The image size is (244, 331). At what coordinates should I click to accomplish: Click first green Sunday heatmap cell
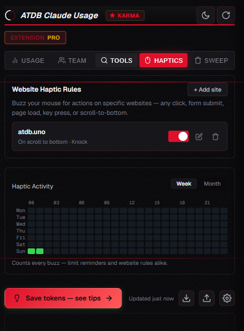(32, 251)
